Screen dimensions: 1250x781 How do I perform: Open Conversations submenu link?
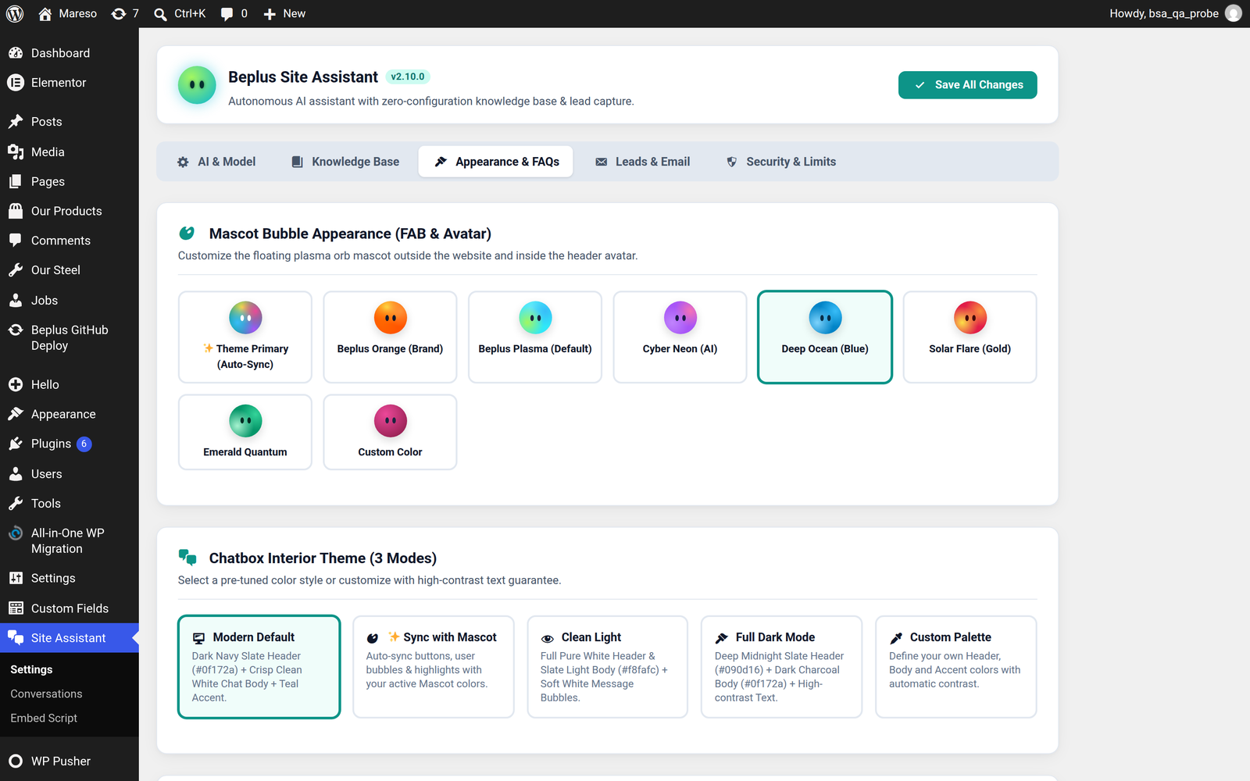(x=46, y=694)
